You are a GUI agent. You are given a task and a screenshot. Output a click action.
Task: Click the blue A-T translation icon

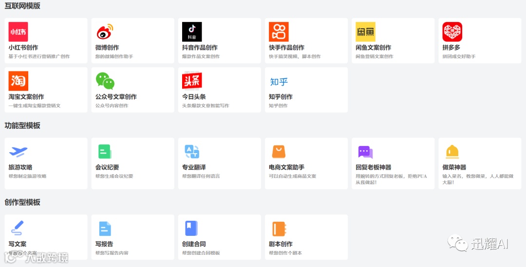coord(192,151)
